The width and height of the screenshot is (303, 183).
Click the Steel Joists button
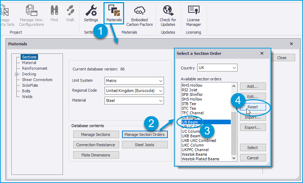click(x=145, y=145)
